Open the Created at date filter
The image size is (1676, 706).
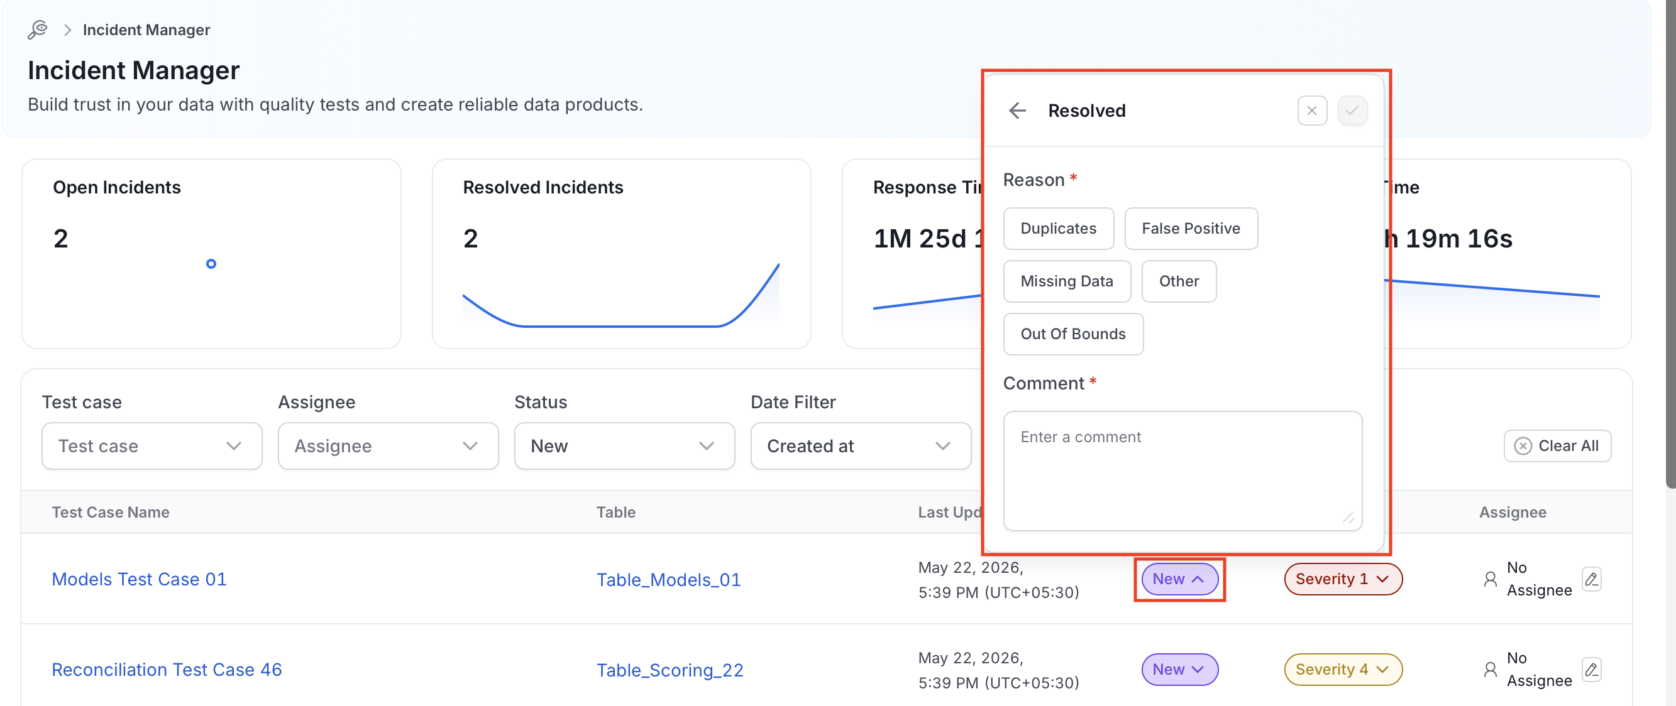(860, 446)
